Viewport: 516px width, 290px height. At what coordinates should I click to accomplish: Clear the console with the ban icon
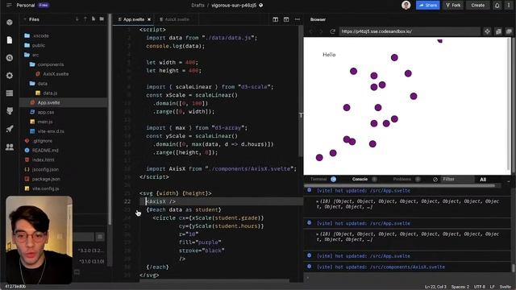[x=435, y=179]
